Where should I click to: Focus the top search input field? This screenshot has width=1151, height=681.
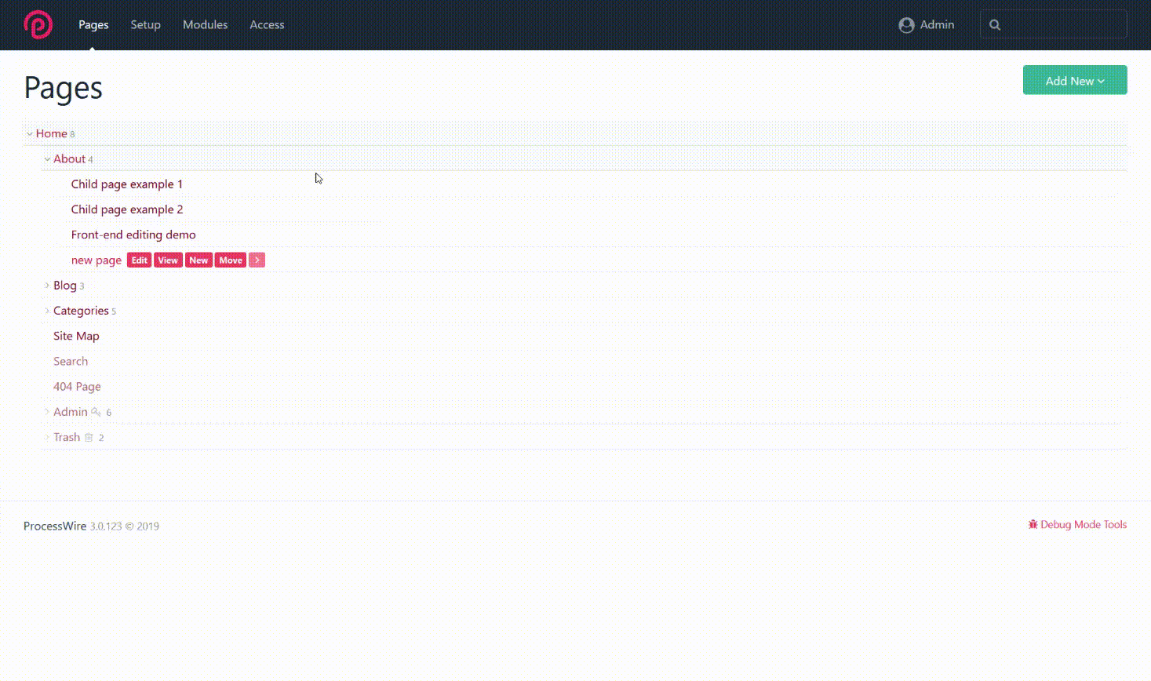tap(1054, 24)
